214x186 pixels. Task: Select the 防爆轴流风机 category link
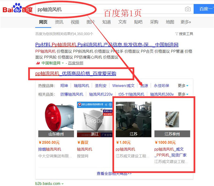point(72,94)
